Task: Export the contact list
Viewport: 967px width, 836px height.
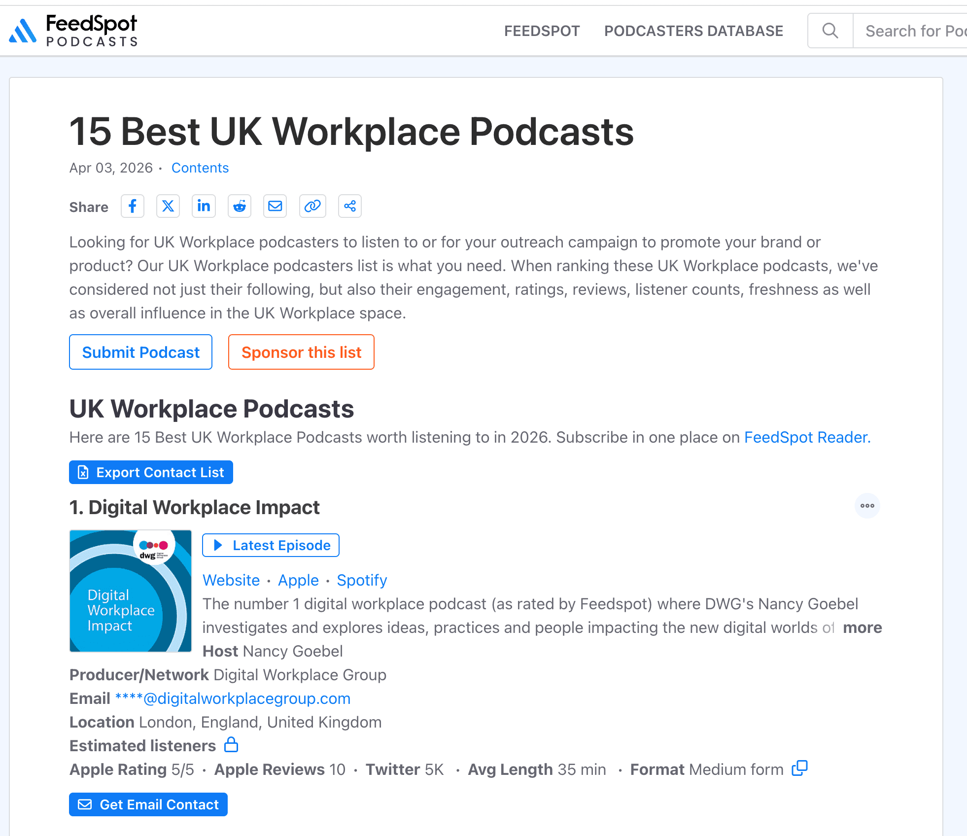Action: pyautogui.click(x=151, y=472)
